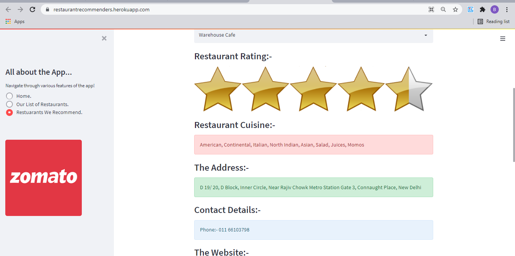The width and height of the screenshot is (515, 256).
Task: View site security lock information
Action: (x=48, y=9)
